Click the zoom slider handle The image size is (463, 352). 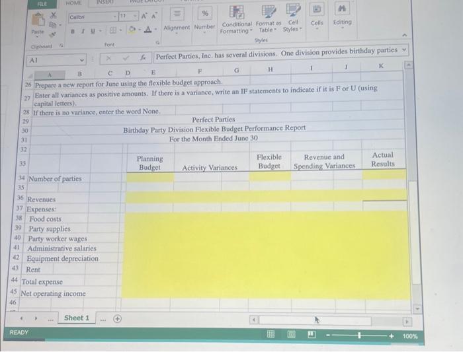pyautogui.click(x=359, y=335)
